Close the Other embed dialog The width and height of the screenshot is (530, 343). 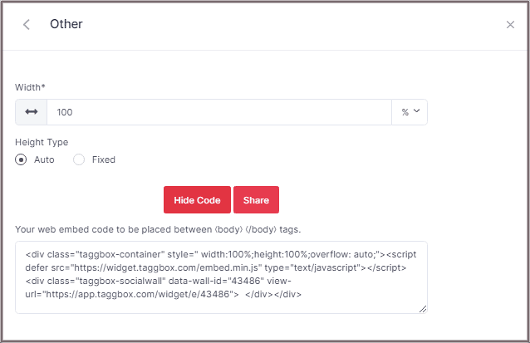coord(510,25)
